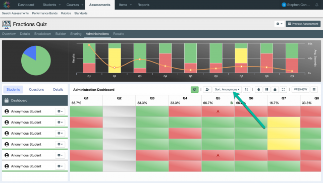
Task: Click the Q1 bar in the chart
Action: (89, 58)
